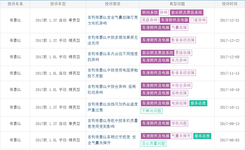This screenshot has height=150, width=245.
Task: Open complaint 吉利帝豪GL安全气囊故障灯亮 方向机异响
Action: tap(113, 20)
